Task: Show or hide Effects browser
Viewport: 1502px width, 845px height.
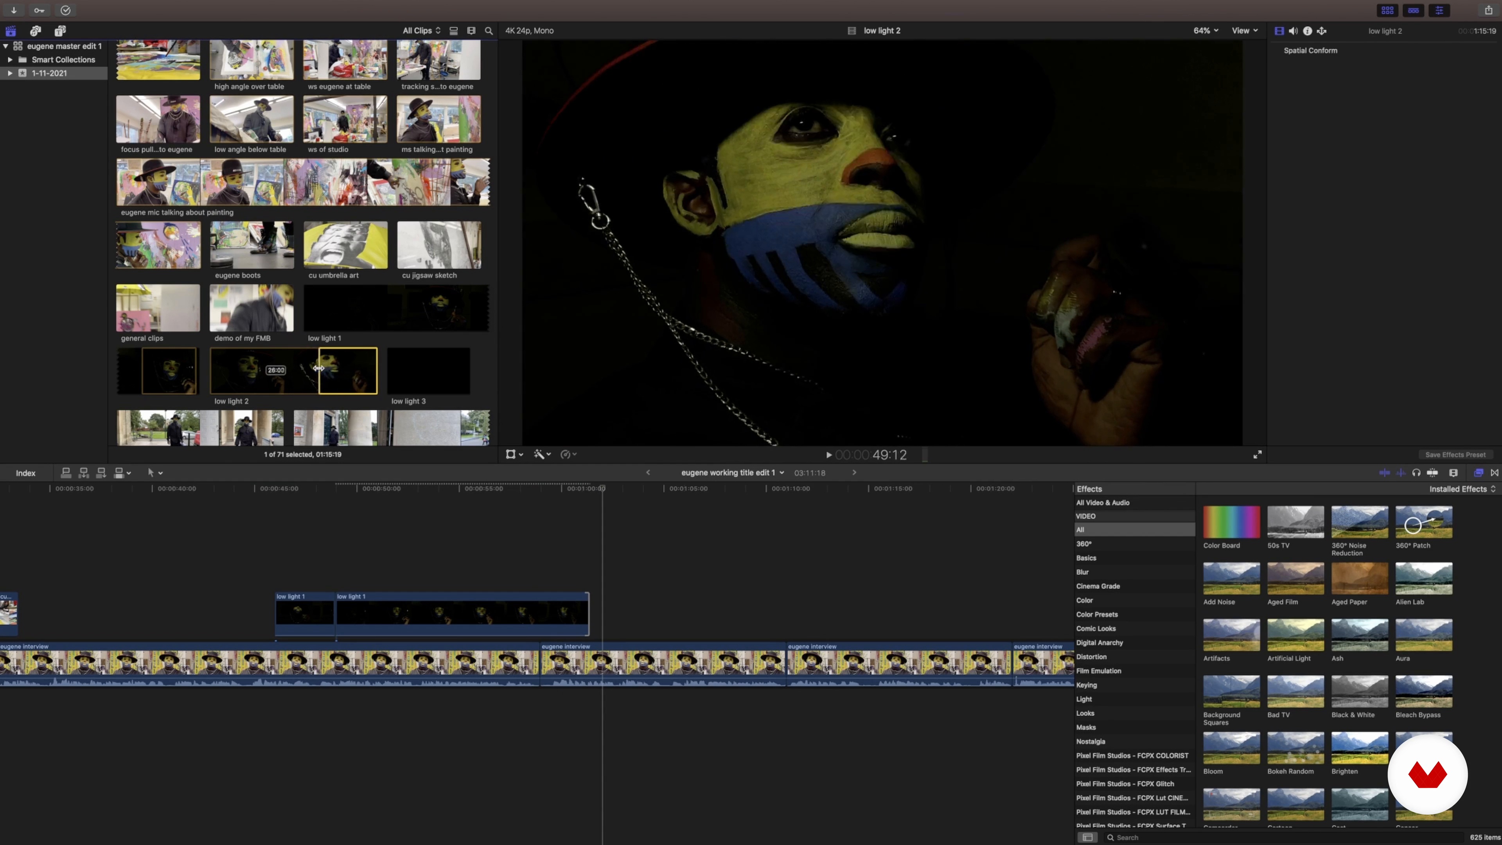Action: [x=1479, y=473]
